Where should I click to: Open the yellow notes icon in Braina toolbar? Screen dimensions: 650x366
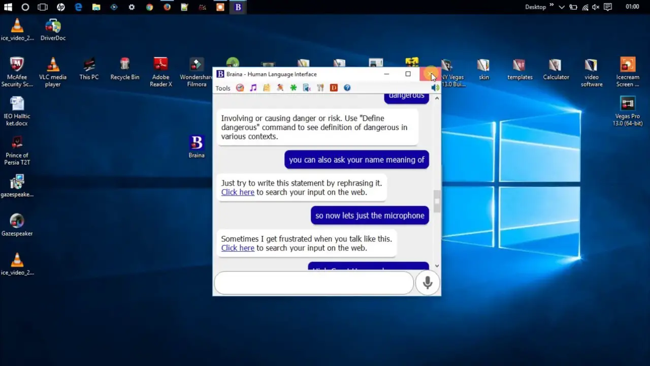(x=267, y=88)
